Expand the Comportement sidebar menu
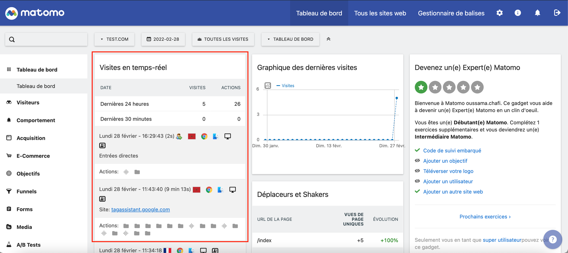This screenshot has width=568, height=253. pyautogui.click(x=36, y=120)
